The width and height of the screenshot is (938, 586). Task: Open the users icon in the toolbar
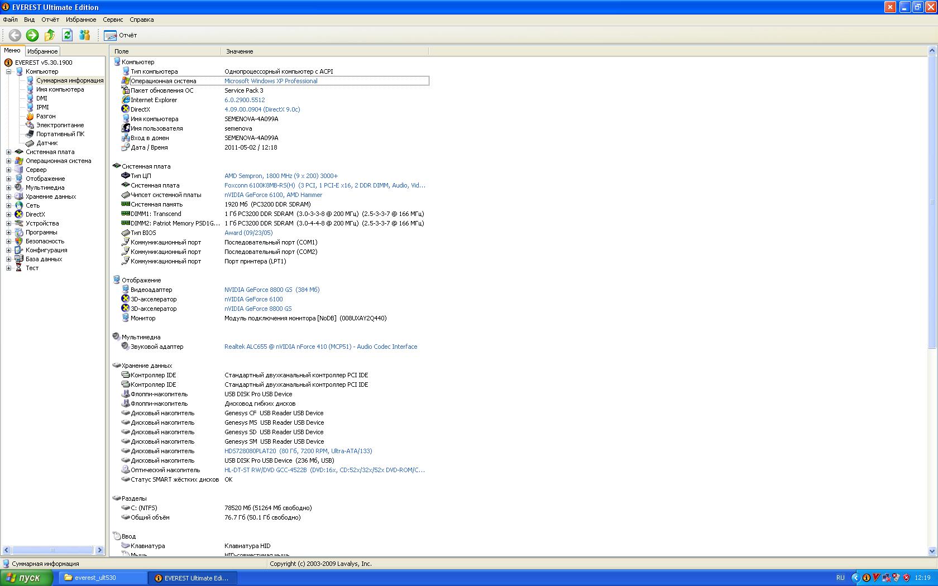[x=84, y=35]
